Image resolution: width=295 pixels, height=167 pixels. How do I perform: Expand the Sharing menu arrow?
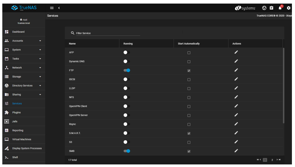(40, 95)
